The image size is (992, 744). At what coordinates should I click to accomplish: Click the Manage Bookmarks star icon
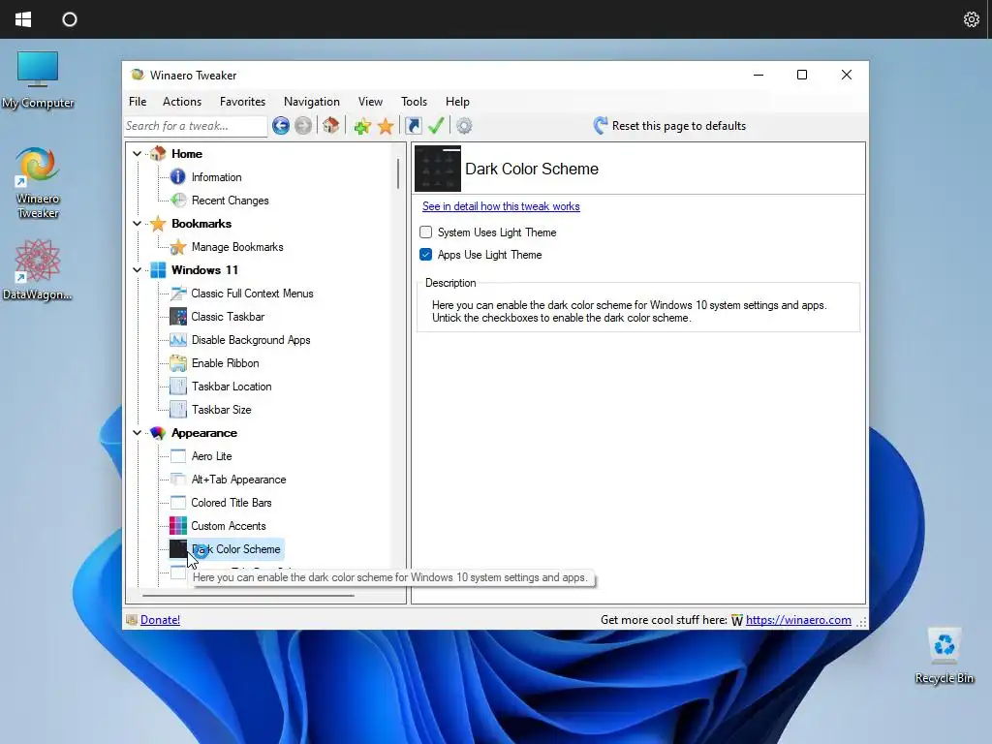[178, 247]
